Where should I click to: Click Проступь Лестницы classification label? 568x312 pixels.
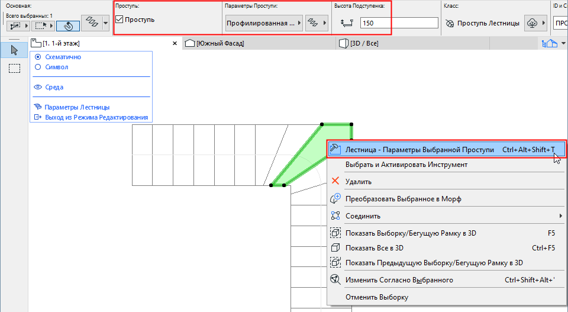pos(488,23)
